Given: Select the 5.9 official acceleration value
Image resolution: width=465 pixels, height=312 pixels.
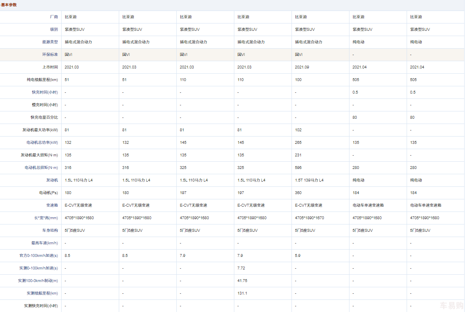Looking at the screenshot, I should (x=298, y=255).
